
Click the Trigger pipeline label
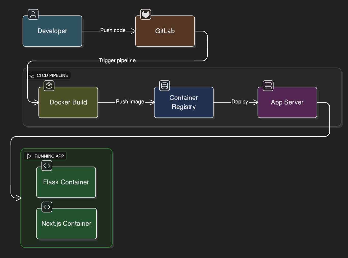click(117, 60)
